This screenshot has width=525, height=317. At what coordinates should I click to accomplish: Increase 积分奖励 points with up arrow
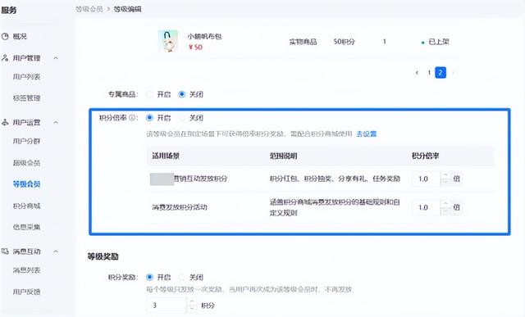[191, 301]
